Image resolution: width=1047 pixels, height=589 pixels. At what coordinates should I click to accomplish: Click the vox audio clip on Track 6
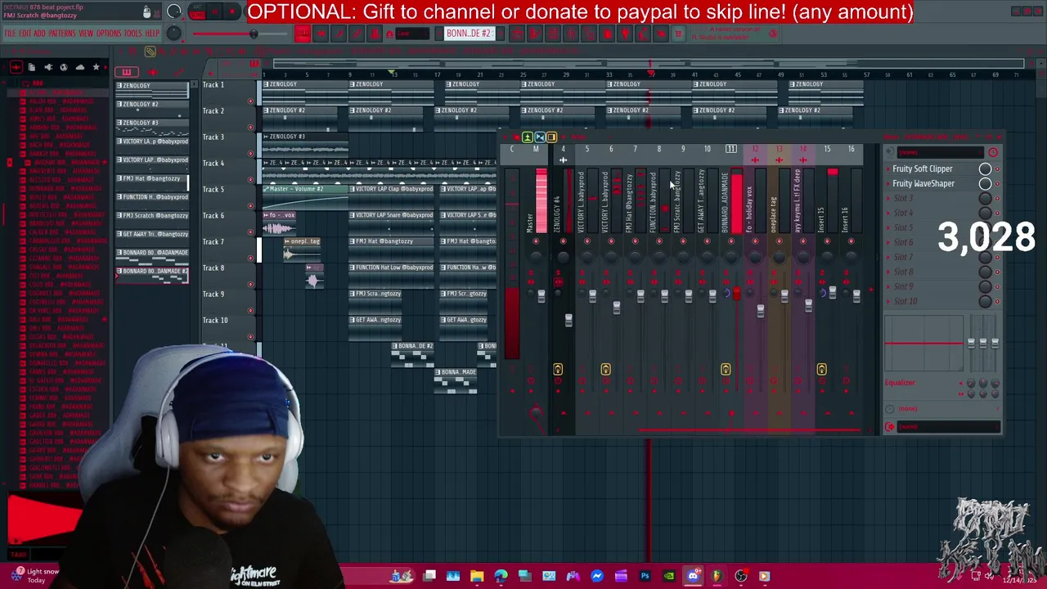tap(279, 224)
